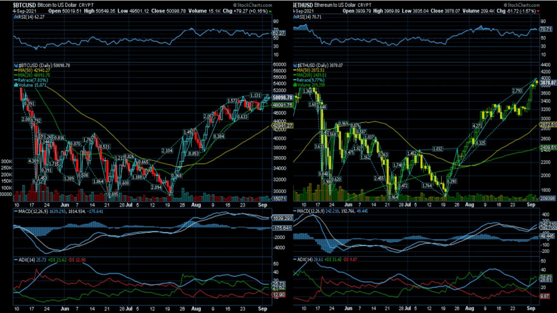Click the 3878.07 price tag on ETH axis
The height and width of the screenshot is (313, 557).
pos(548,83)
